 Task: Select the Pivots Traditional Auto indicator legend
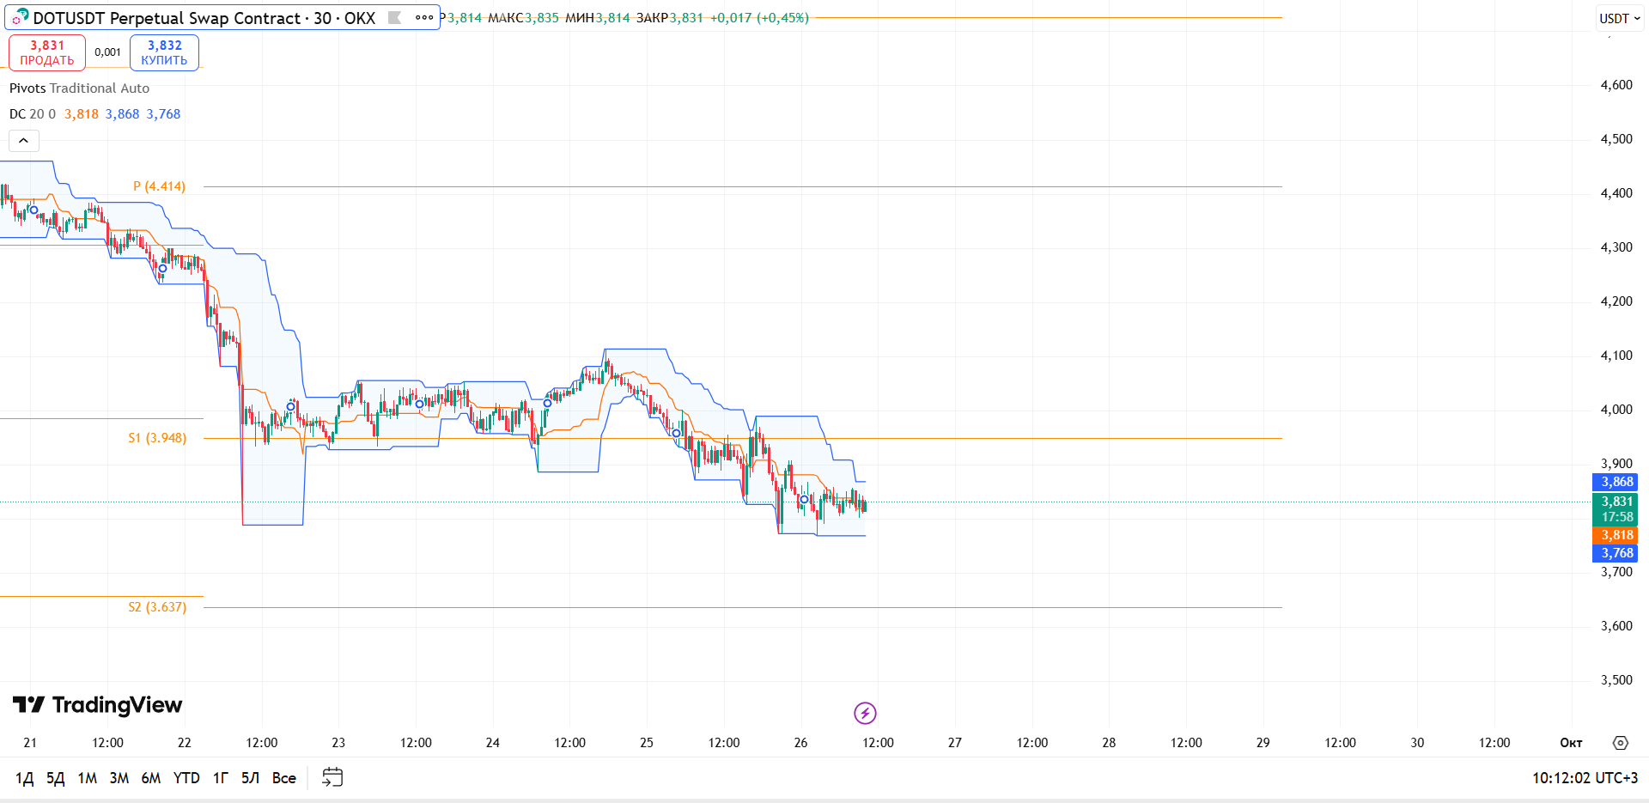(x=79, y=88)
